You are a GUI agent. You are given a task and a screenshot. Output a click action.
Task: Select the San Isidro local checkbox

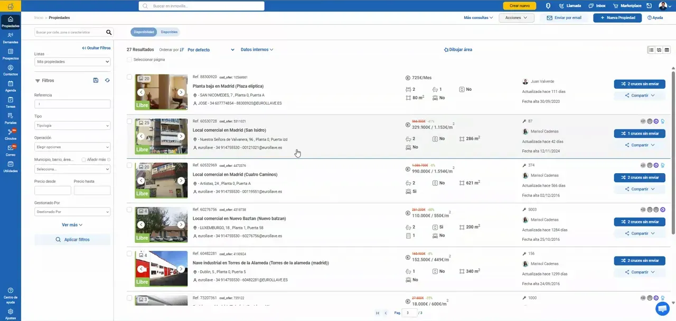(x=129, y=121)
